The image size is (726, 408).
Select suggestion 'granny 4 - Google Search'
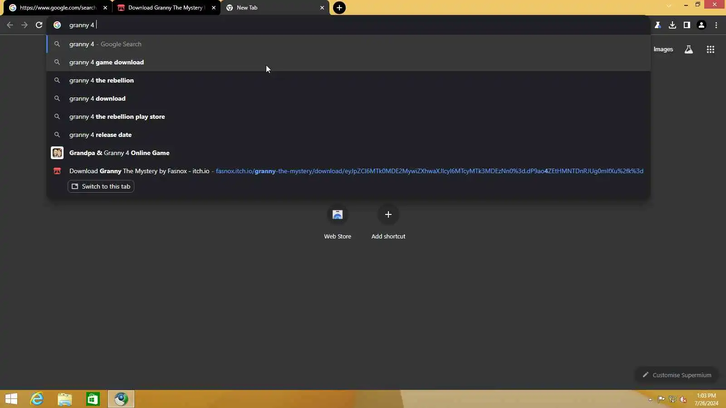[348, 44]
